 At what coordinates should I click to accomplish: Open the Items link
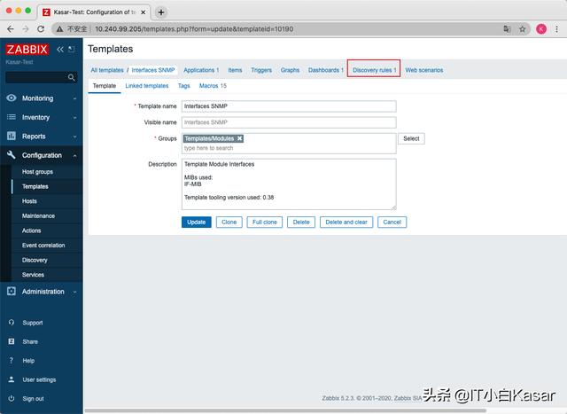click(x=235, y=70)
